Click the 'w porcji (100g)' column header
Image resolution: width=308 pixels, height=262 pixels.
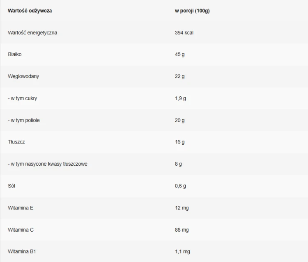(x=192, y=11)
